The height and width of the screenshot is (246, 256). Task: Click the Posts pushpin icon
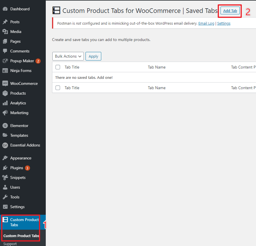[5, 22]
